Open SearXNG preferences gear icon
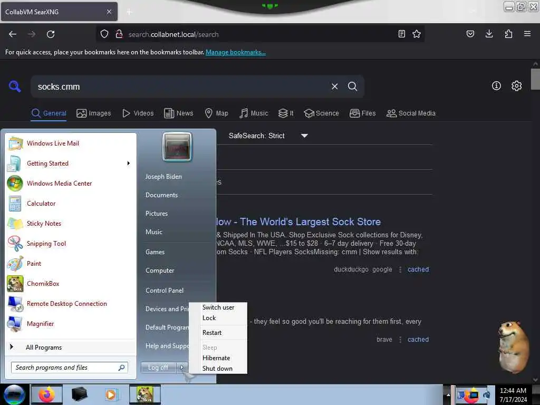Viewport: 540px width, 405px height. pos(517,86)
